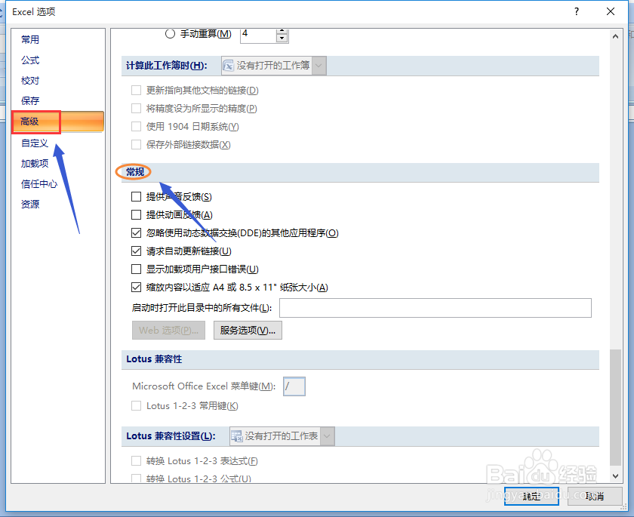Click the scrollbar down arrow
Viewport: 634px width, 517px height.
click(x=615, y=476)
